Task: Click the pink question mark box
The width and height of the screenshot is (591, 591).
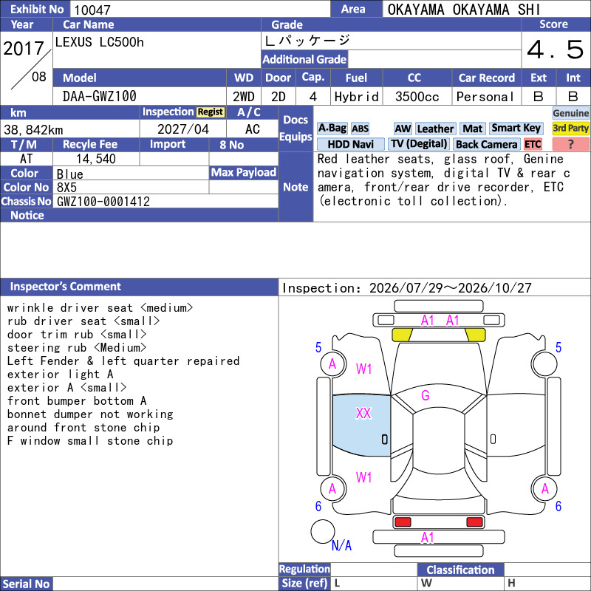Action: coord(570,144)
